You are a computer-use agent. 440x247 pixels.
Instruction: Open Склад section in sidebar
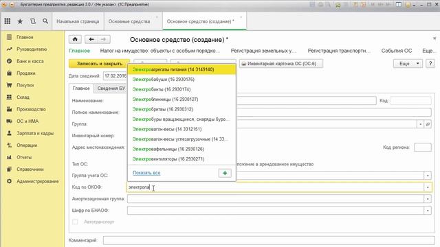[23, 97]
